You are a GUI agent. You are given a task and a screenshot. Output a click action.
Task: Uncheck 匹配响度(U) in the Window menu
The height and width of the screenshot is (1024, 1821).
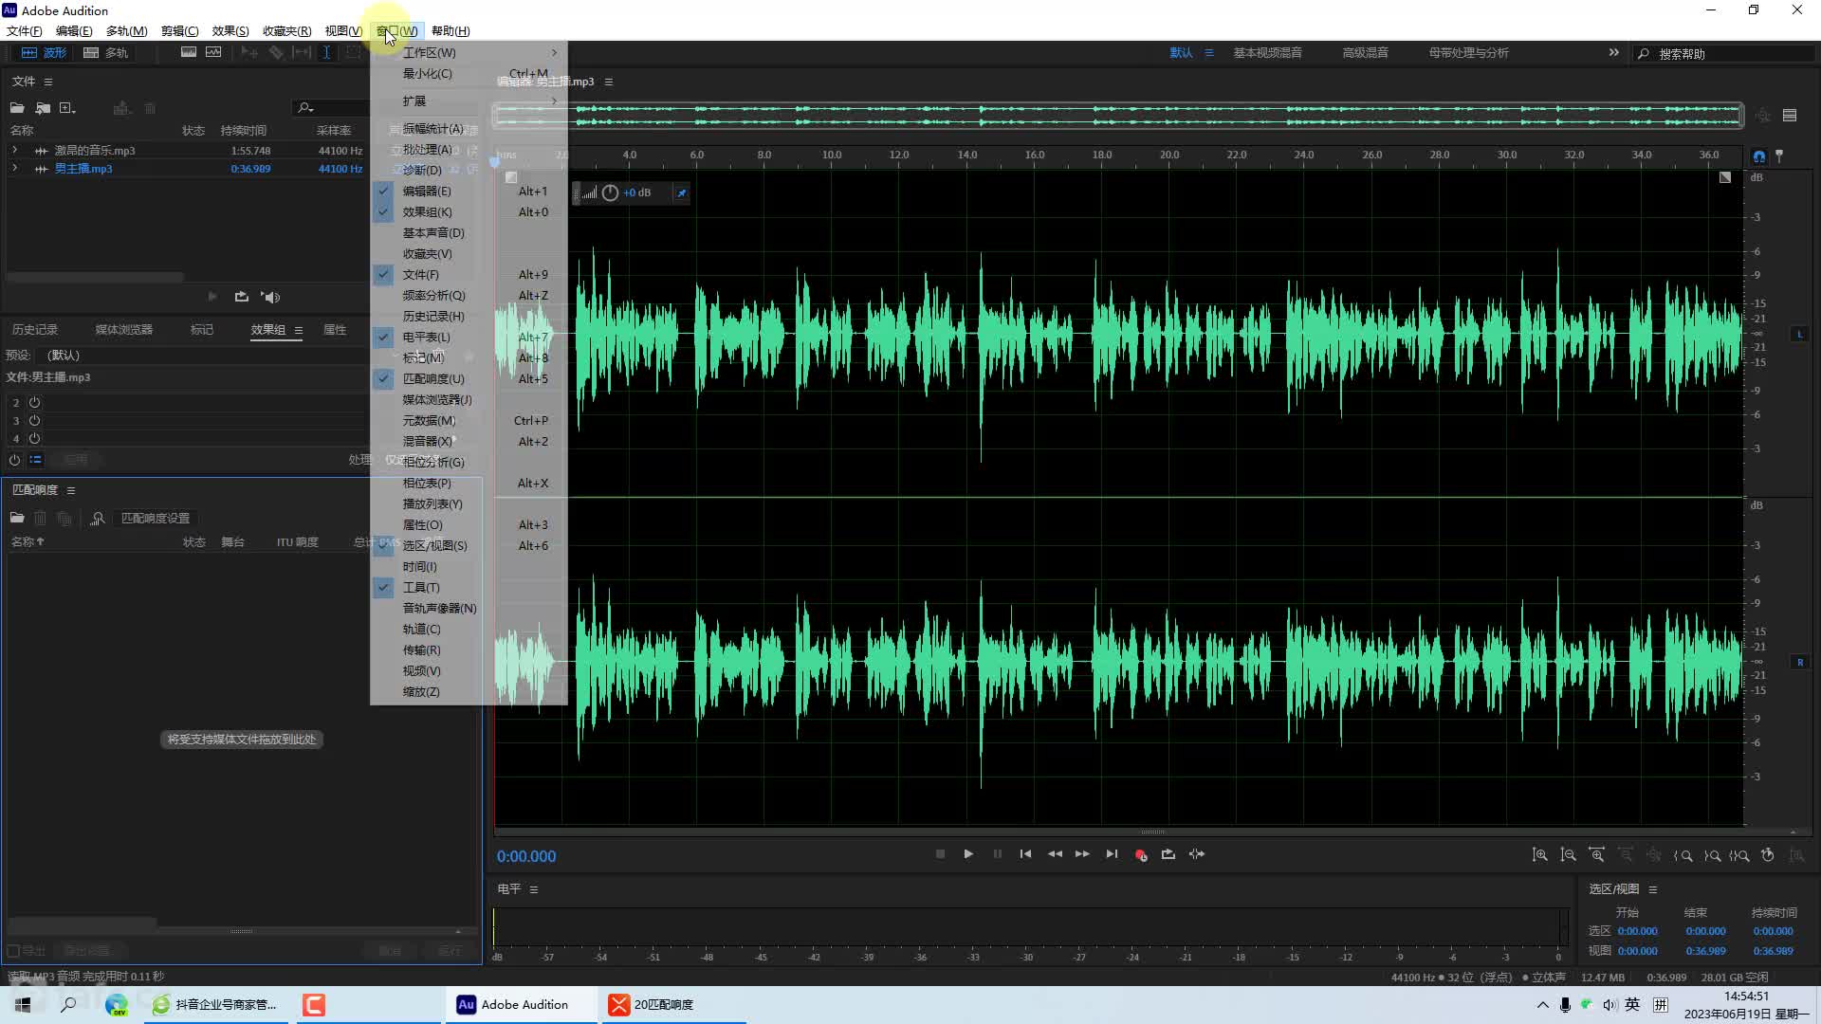point(469,379)
